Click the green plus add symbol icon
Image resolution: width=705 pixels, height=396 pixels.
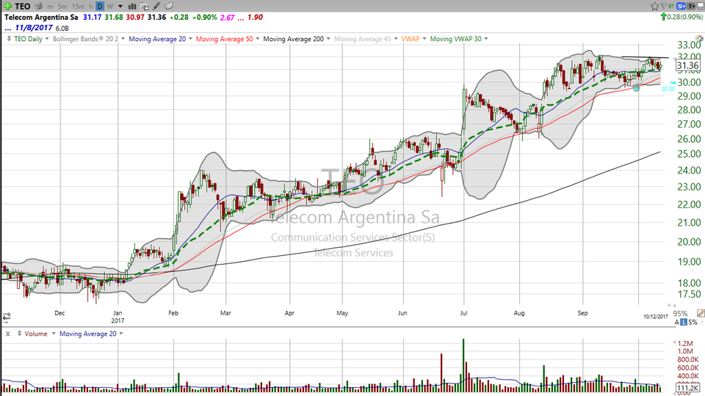[x=7, y=7]
